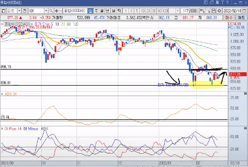Click the yellow 20 moving average legend

[x=63, y=24]
